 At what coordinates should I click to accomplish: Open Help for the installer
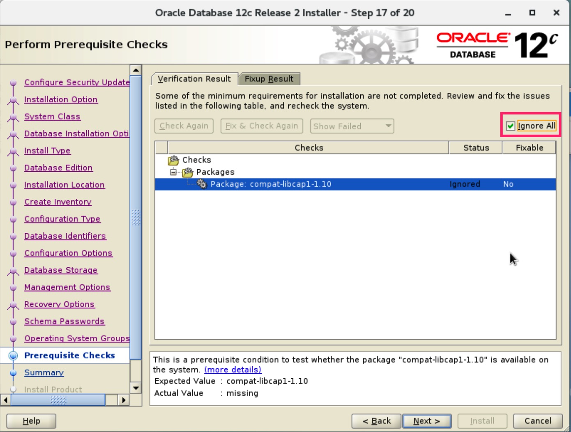coord(31,421)
